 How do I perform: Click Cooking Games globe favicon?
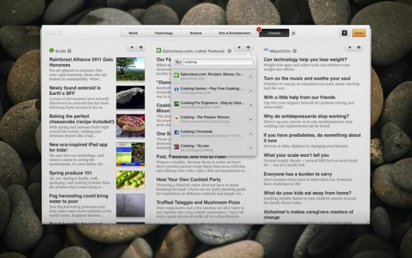176,89
